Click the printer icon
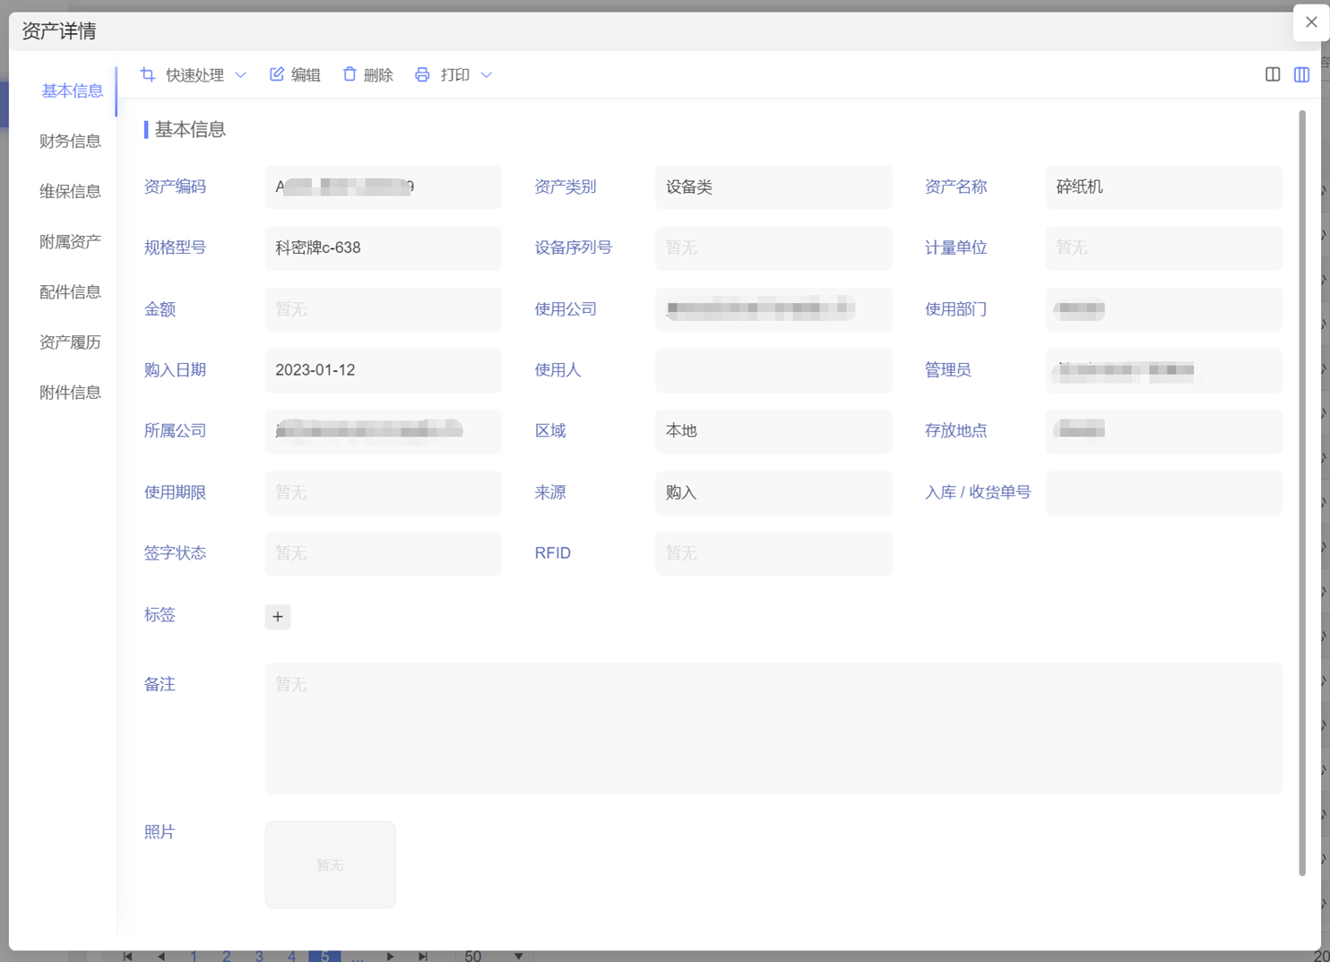Screen dimensions: 1330x962 (x=422, y=74)
